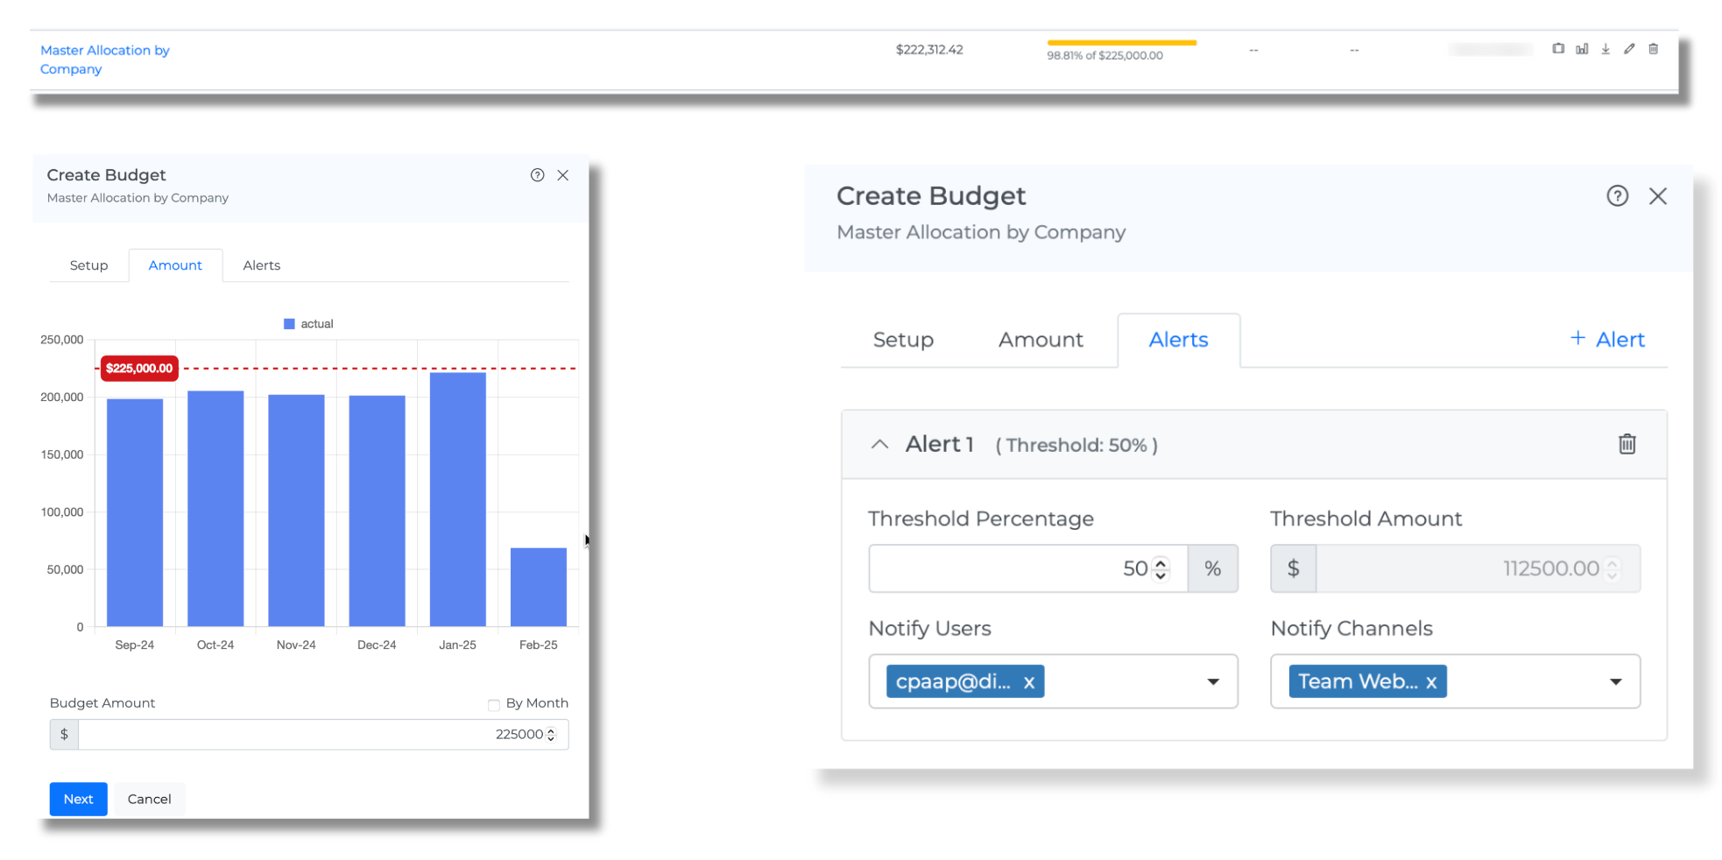Collapse the Alert 1 section chevron
1722x860 pixels.
879,445
